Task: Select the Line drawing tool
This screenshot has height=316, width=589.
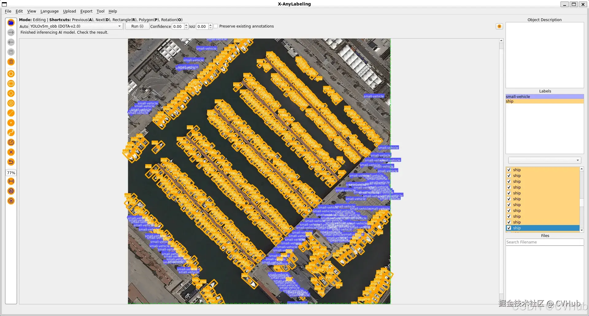Action: click(x=11, y=113)
